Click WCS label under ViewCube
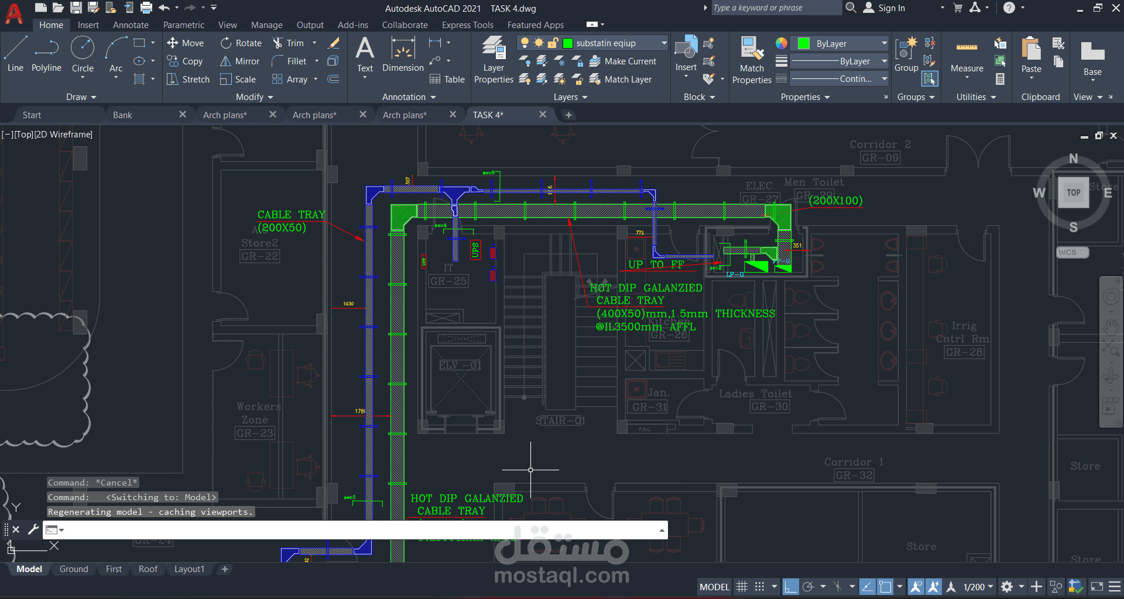Image resolution: width=1124 pixels, height=599 pixels. (1072, 252)
